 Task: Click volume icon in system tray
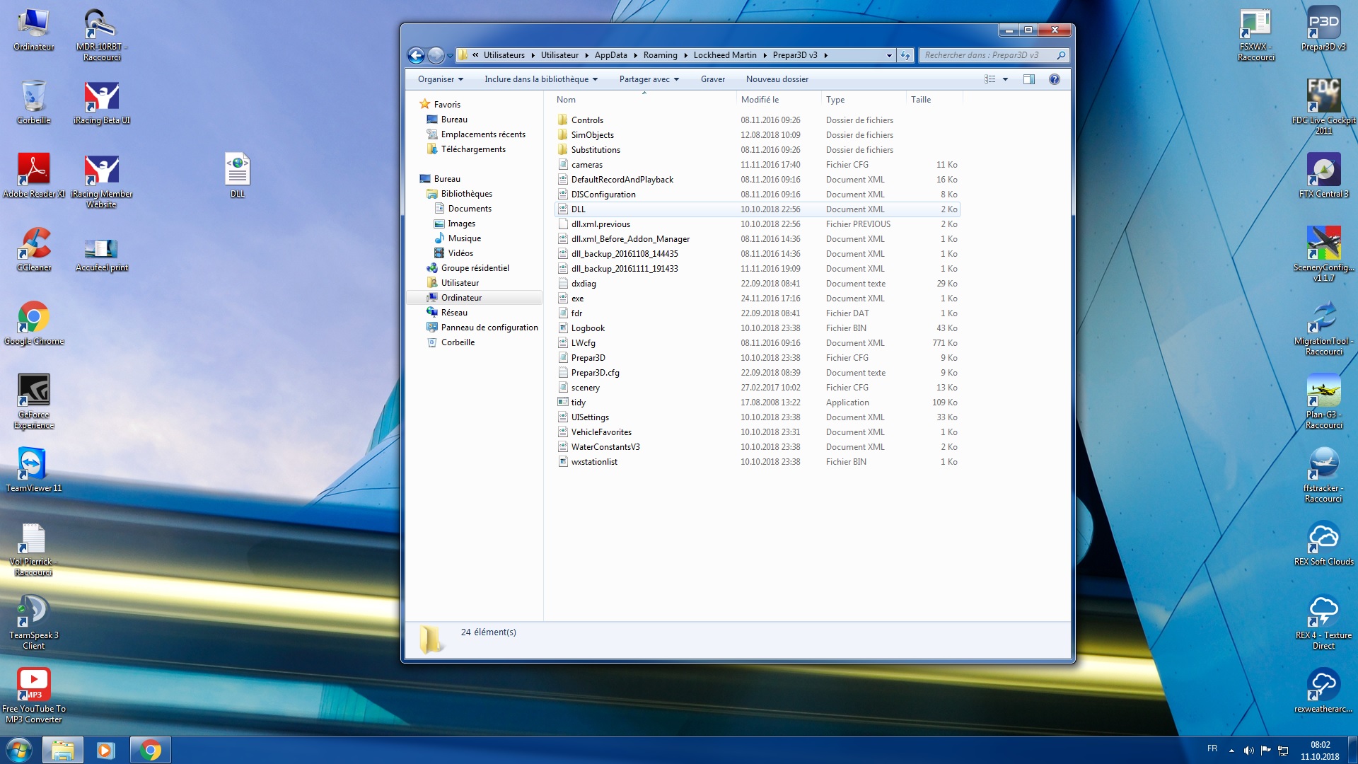[1248, 751]
